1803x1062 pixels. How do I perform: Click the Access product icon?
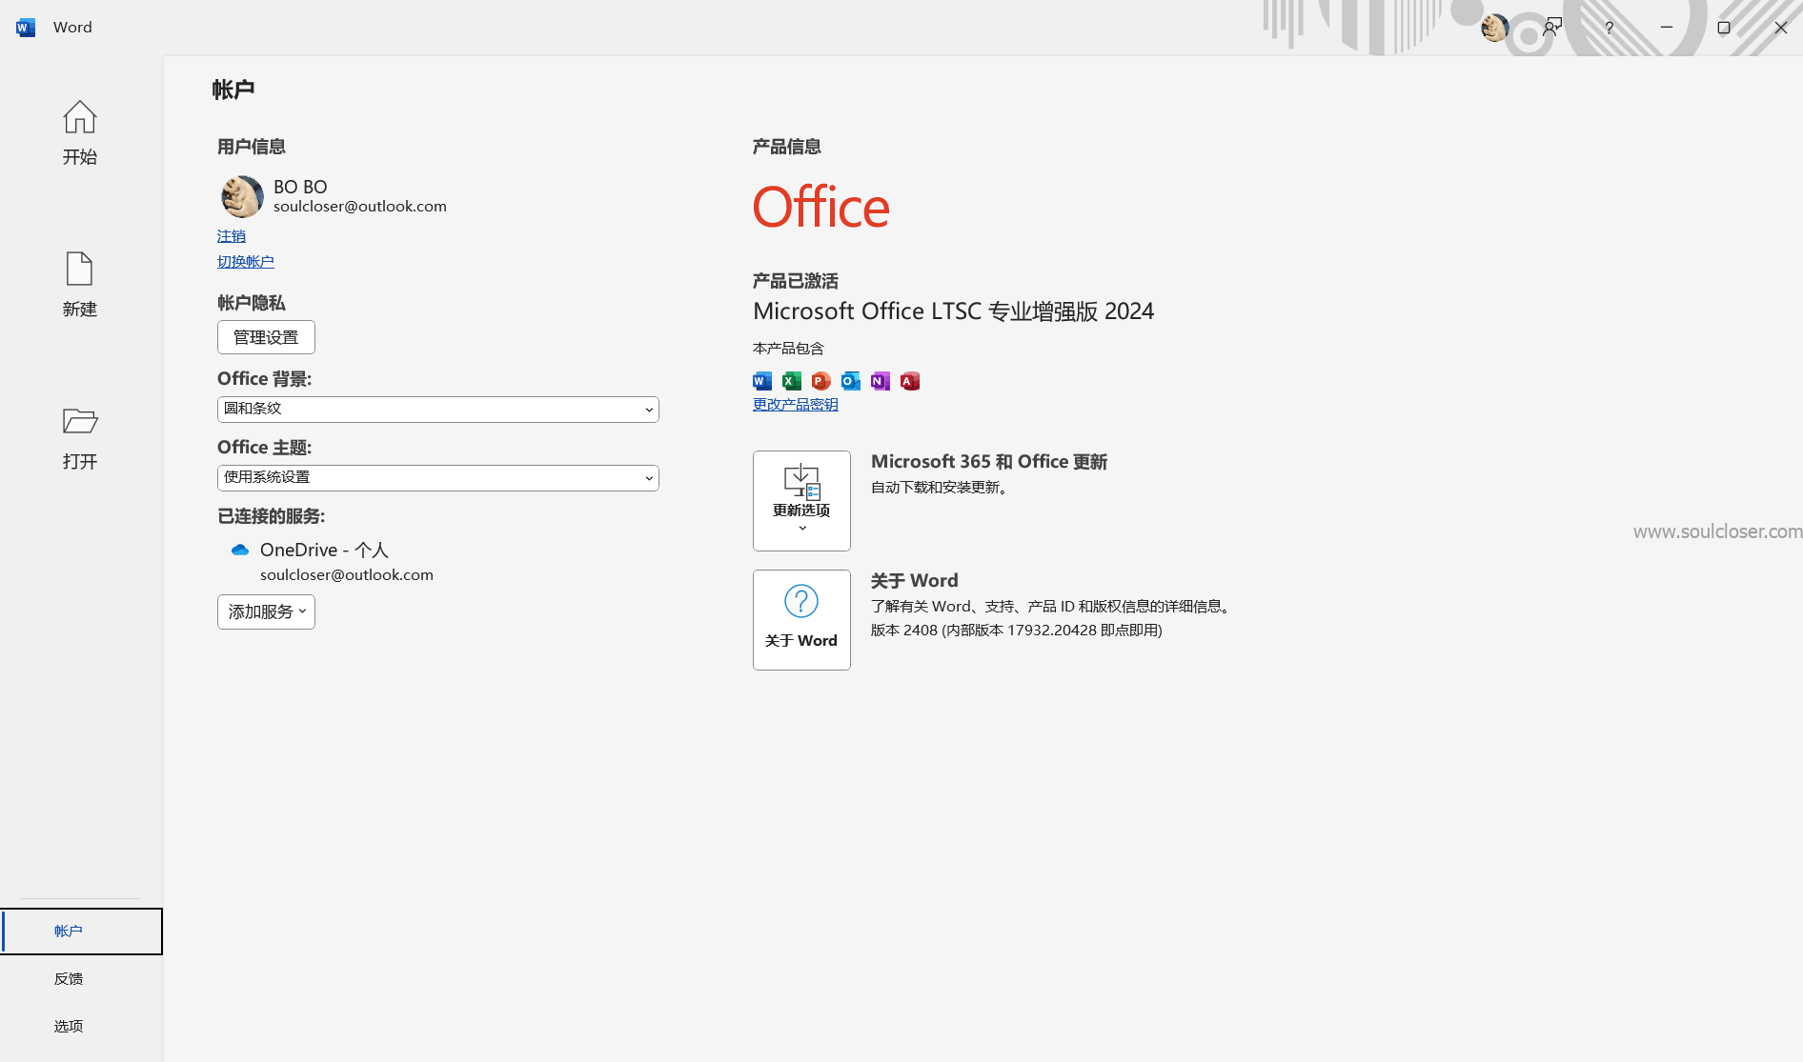910,381
